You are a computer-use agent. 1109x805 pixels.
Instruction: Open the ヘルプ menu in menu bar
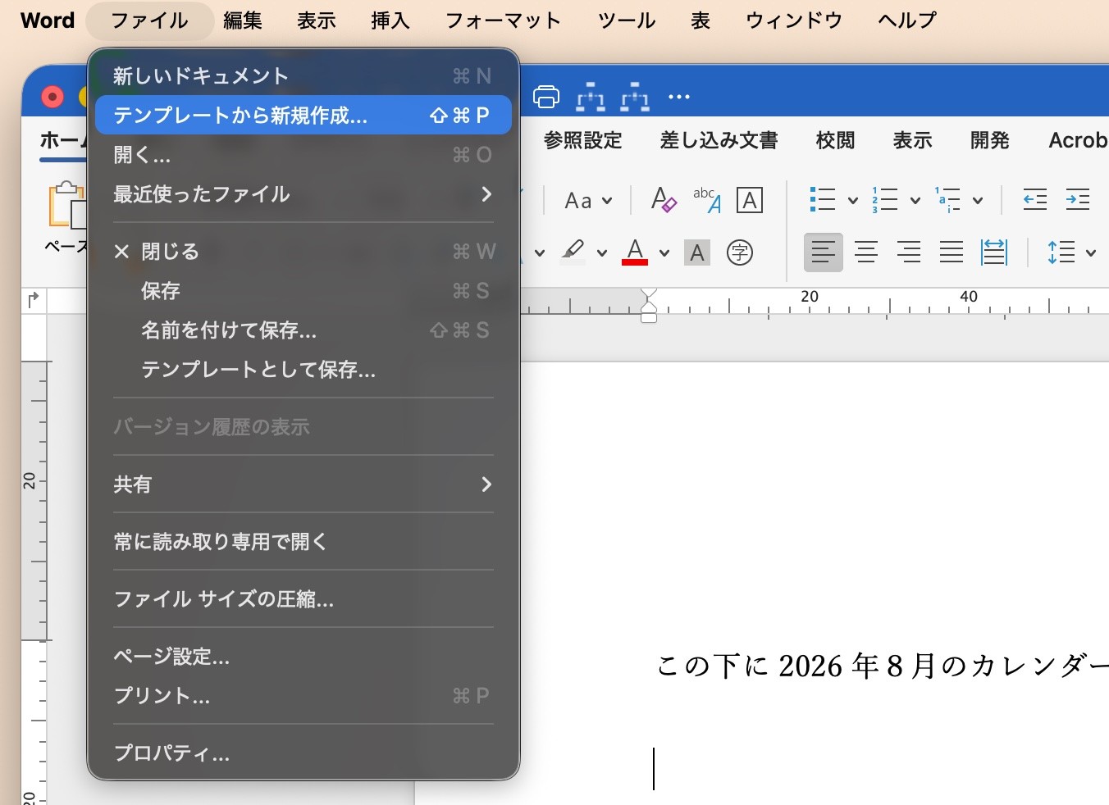(907, 20)
